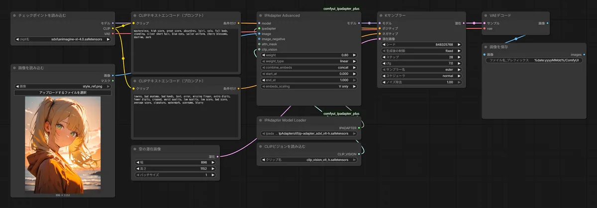This screenshot has width=597, height=208.
Task: Open the embeds_scaling V only dropdown
Action: (309, 86)
